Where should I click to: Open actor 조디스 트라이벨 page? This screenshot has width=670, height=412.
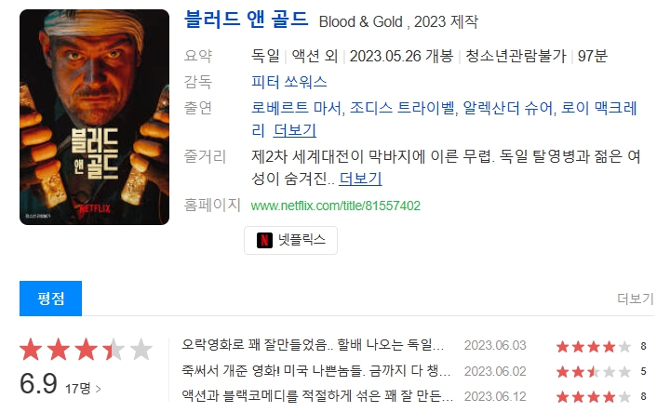[x=402, y=108]
